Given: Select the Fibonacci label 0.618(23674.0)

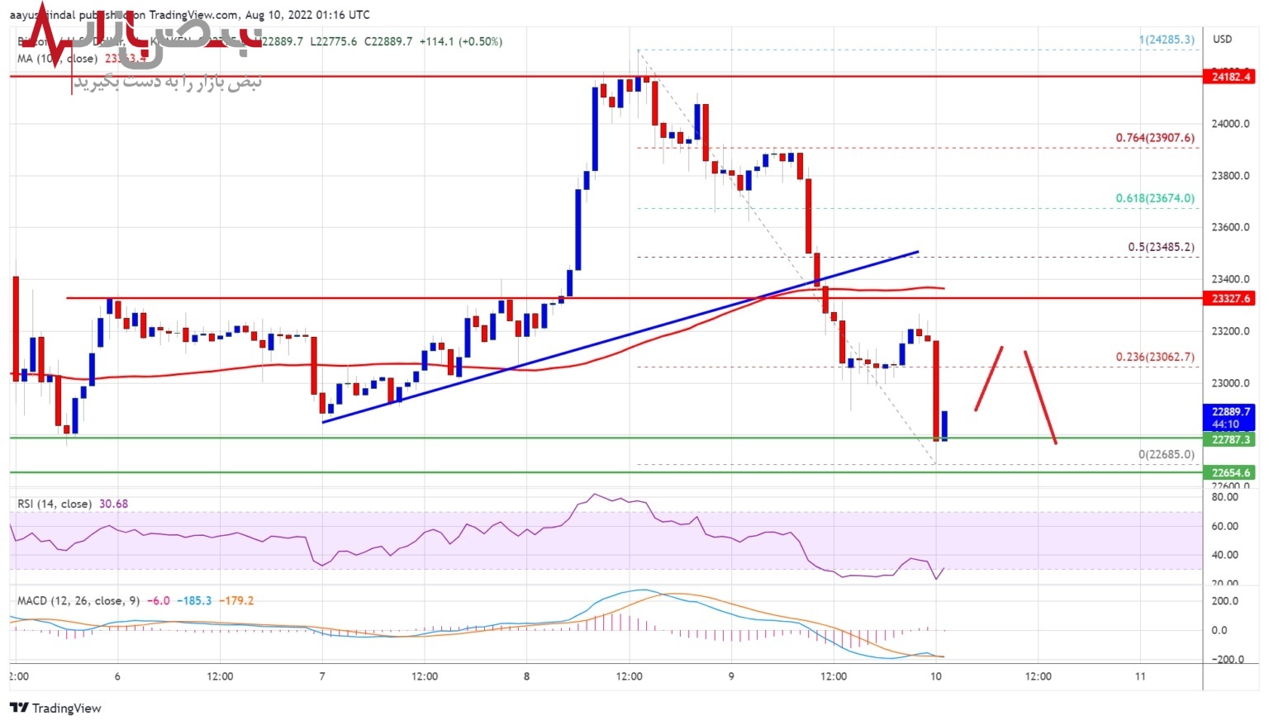Looking at the screenshot, I should (1155, 198).
